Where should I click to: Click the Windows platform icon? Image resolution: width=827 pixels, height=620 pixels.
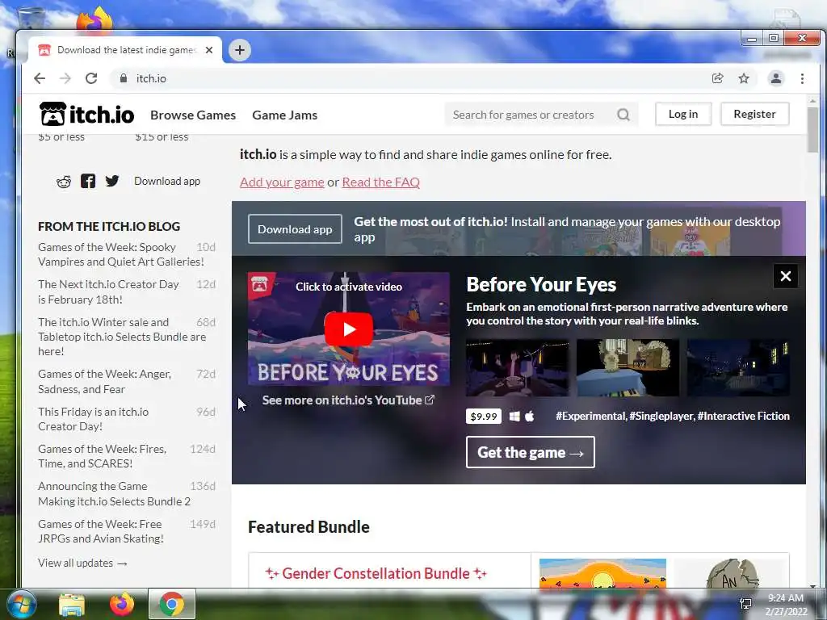tap(514, 417)
